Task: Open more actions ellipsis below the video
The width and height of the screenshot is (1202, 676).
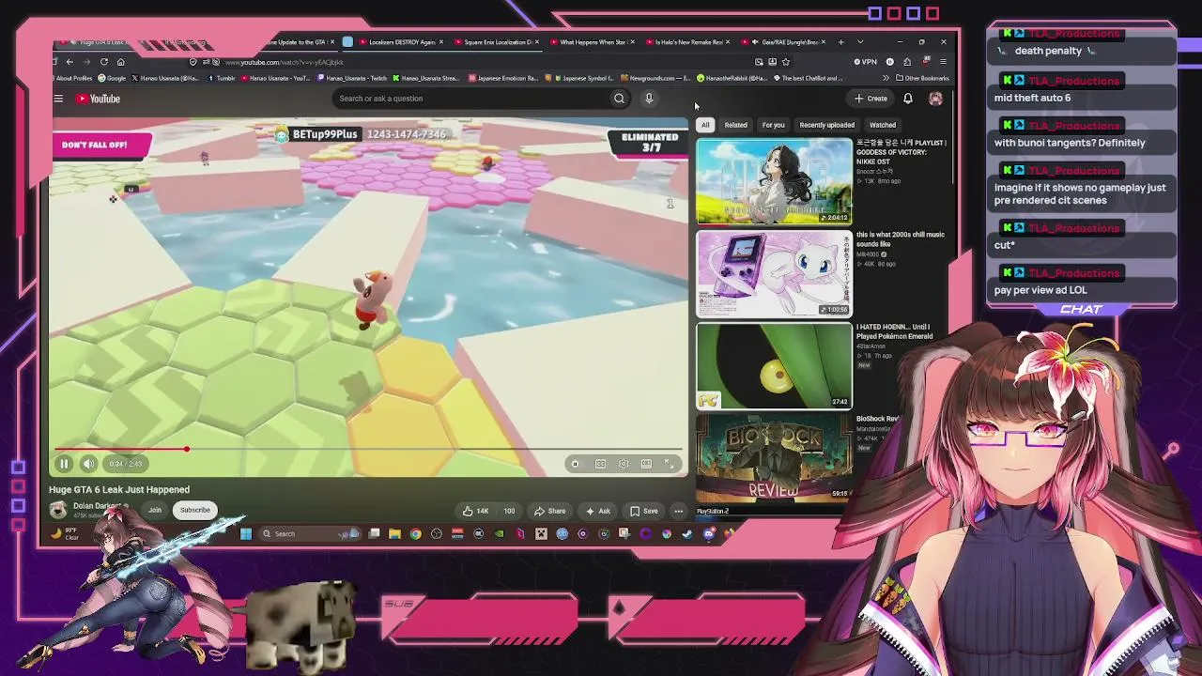Action: pyautogui.click(x=678, y=511)
